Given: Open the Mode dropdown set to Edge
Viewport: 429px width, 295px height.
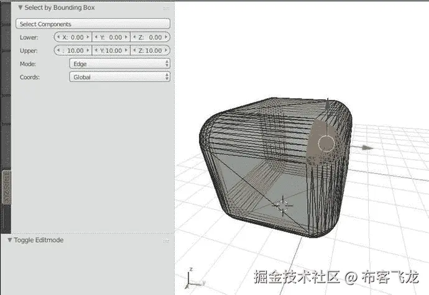Looking at the screenshot, I should (120, 64).
